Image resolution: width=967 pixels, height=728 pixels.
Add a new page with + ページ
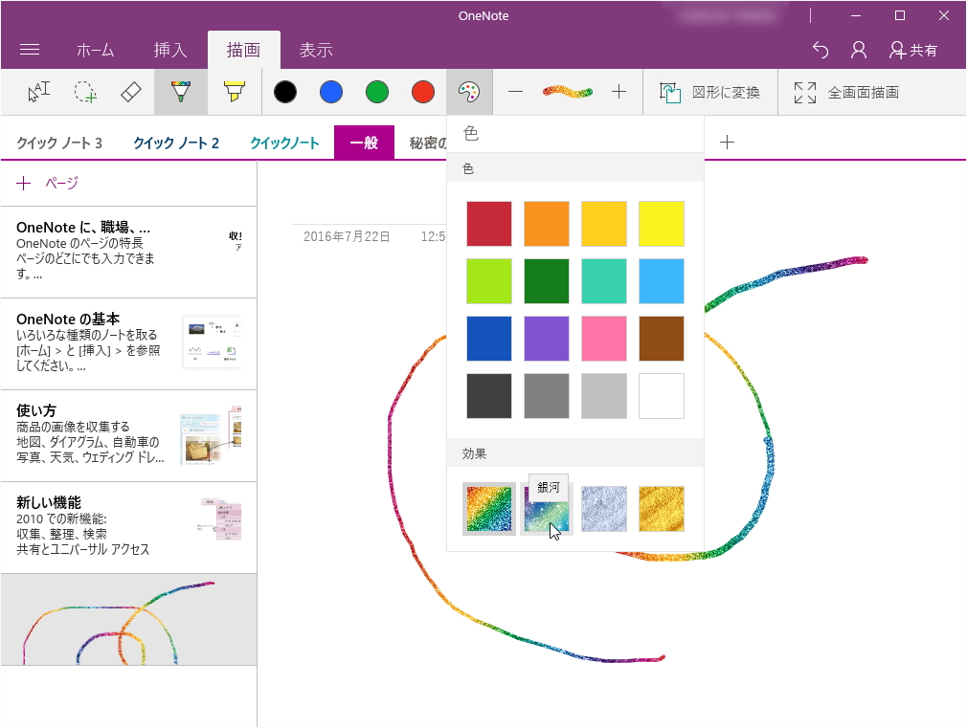point(45,183)
